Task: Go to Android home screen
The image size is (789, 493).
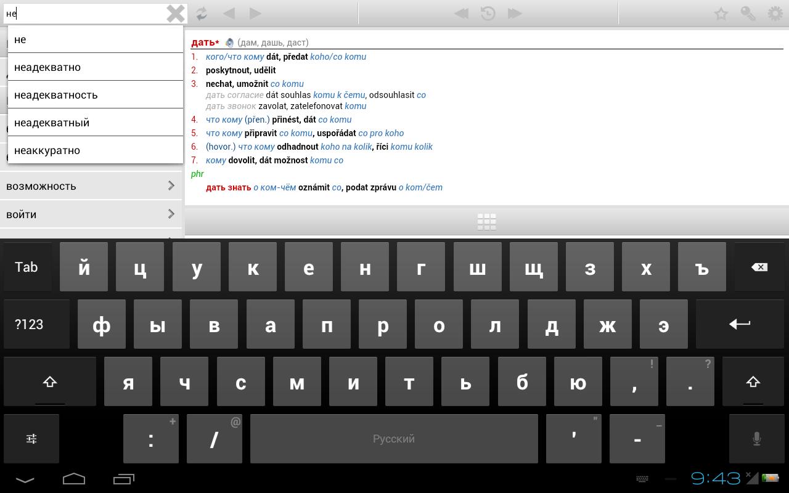Action: [74, 479]
